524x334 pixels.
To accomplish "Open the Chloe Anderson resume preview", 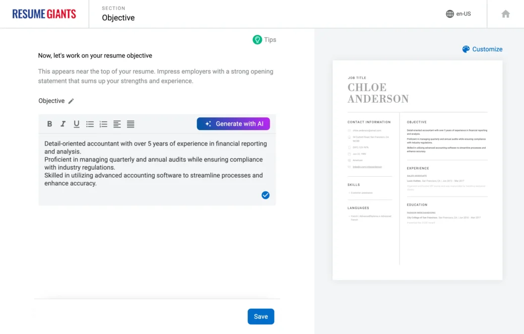I will 417,170.
